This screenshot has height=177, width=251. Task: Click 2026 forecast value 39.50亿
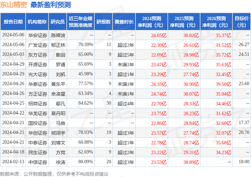click(223, 84)
